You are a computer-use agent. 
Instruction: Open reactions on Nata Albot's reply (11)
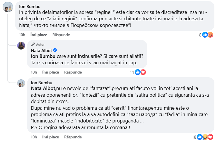138,72
